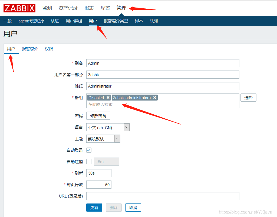Open the 资产记录 top menu

coord(68,8)
